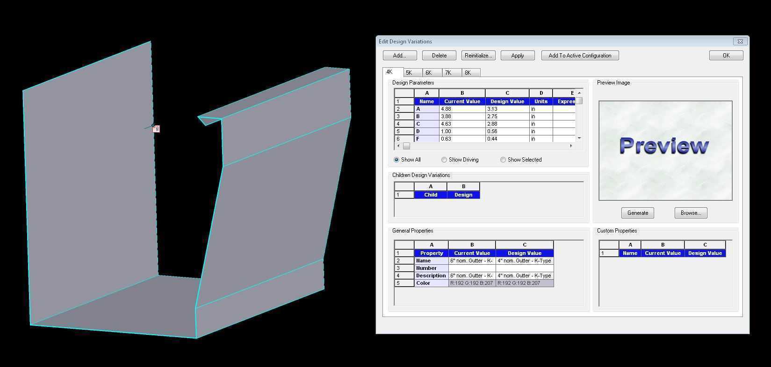Open the Reinitialize... dialog

(x=478, y=56)
